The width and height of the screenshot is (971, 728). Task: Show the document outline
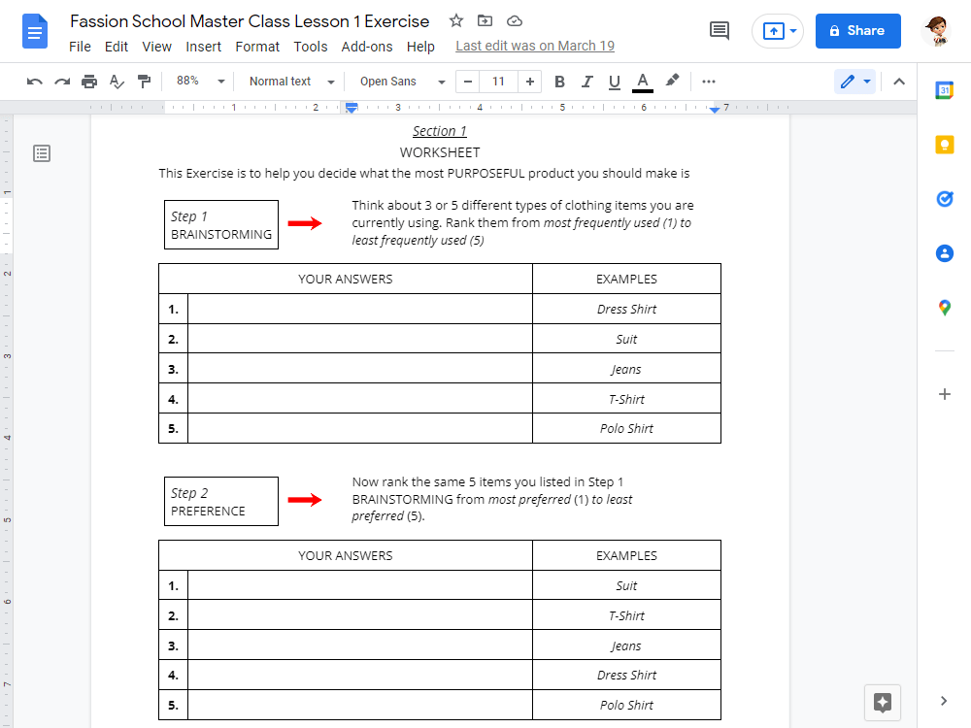coord(42,153)
